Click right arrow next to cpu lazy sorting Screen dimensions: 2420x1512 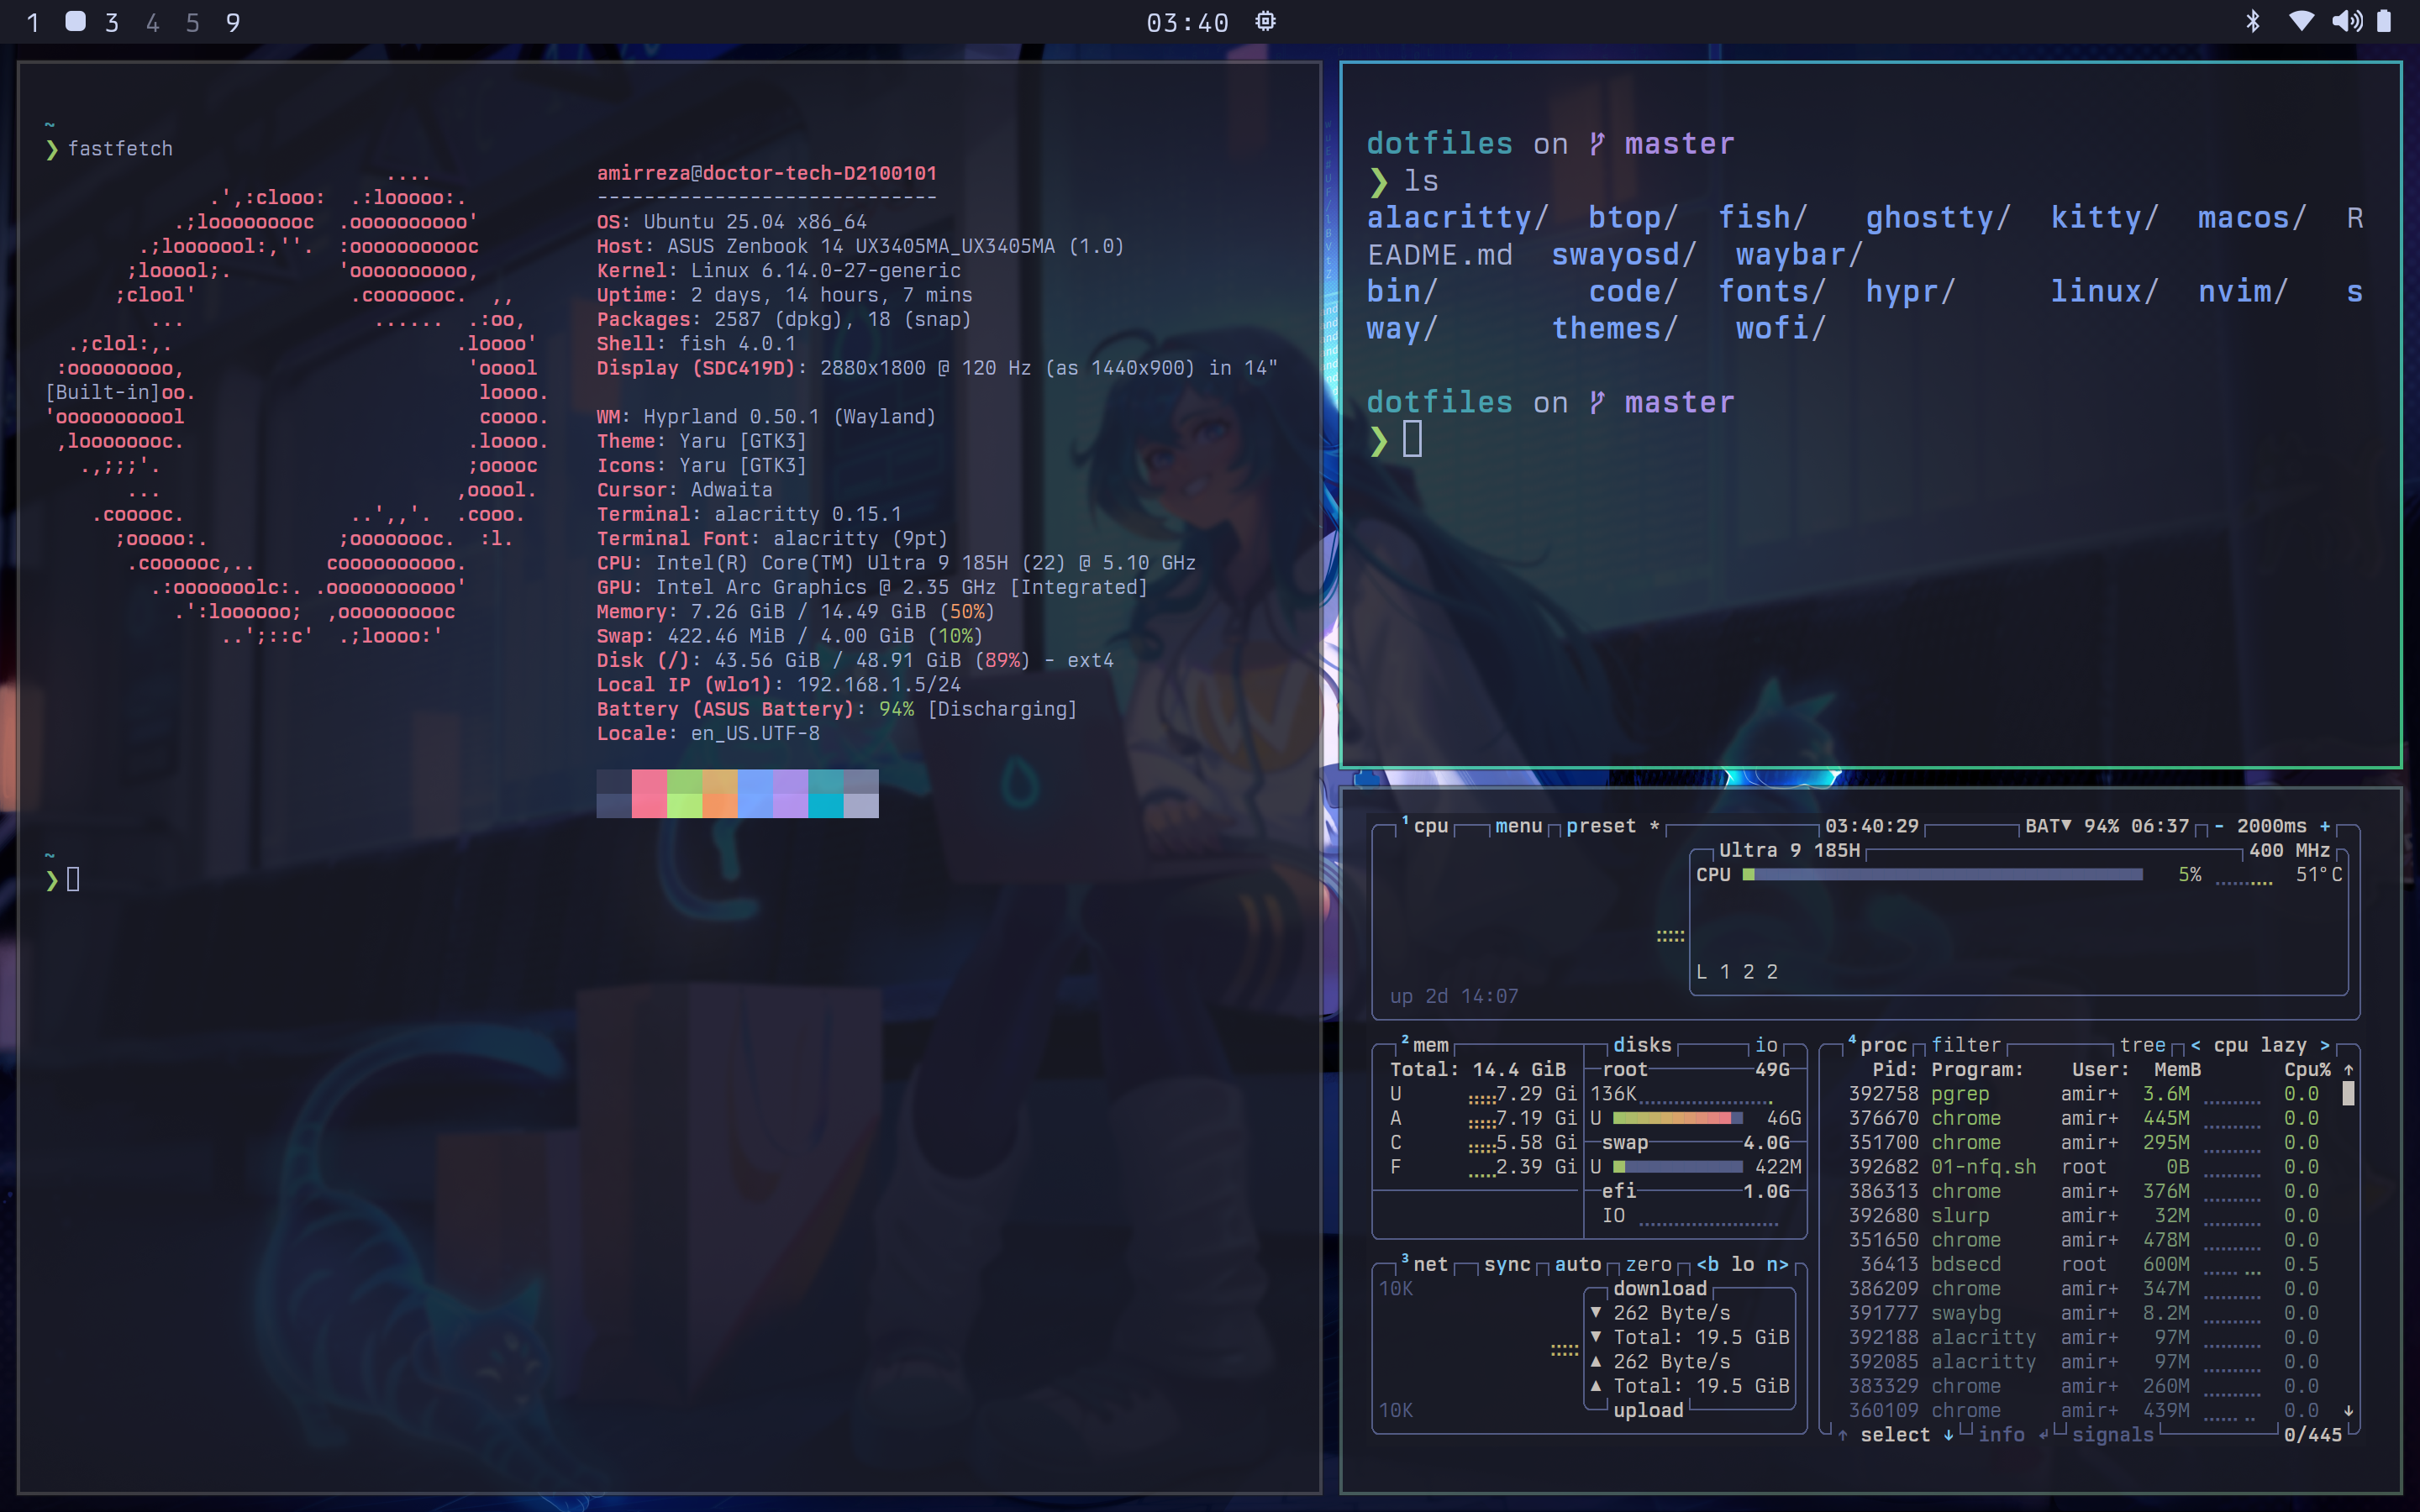coord(2325,1045)
